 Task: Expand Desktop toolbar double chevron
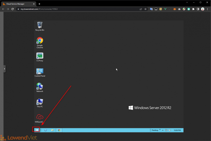tap(160, 130)
